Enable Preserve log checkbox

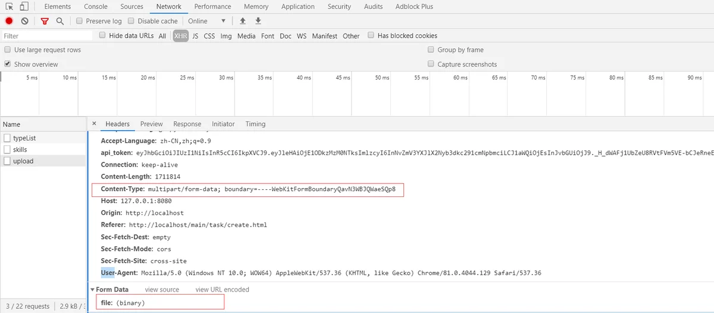click(80, 21)
